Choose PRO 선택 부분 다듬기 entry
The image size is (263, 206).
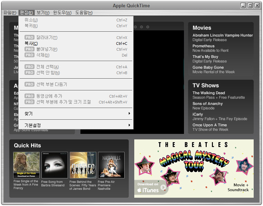[76, 85]
